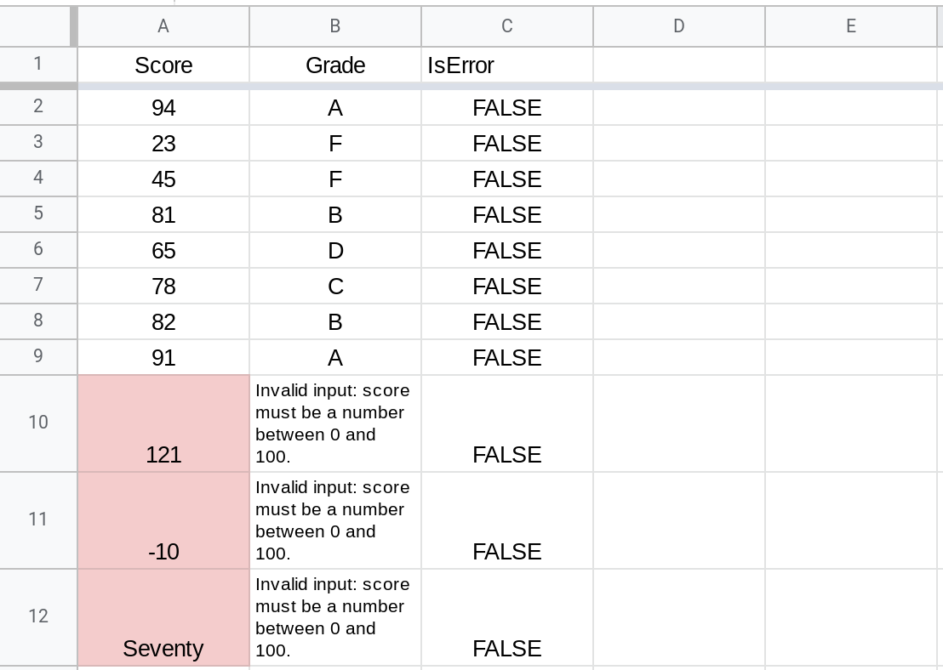The image size is (943, 670).
Task: Select empty cell D10
Action: coord(679,423)
